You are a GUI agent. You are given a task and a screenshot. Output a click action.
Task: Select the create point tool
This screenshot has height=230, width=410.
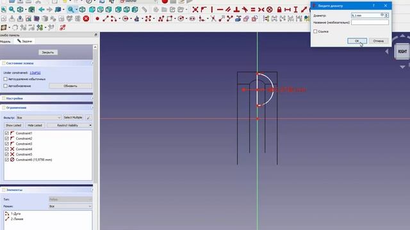click(97, 19)
